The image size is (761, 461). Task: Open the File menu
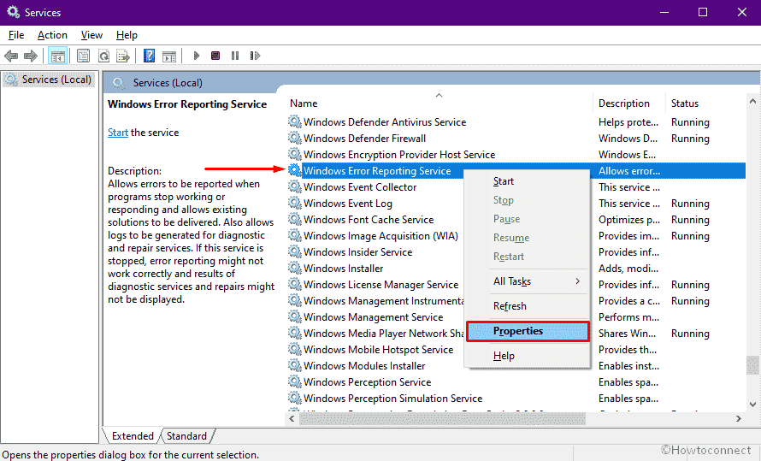point(16,35)
